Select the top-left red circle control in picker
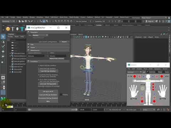 [x=135, y=76]
